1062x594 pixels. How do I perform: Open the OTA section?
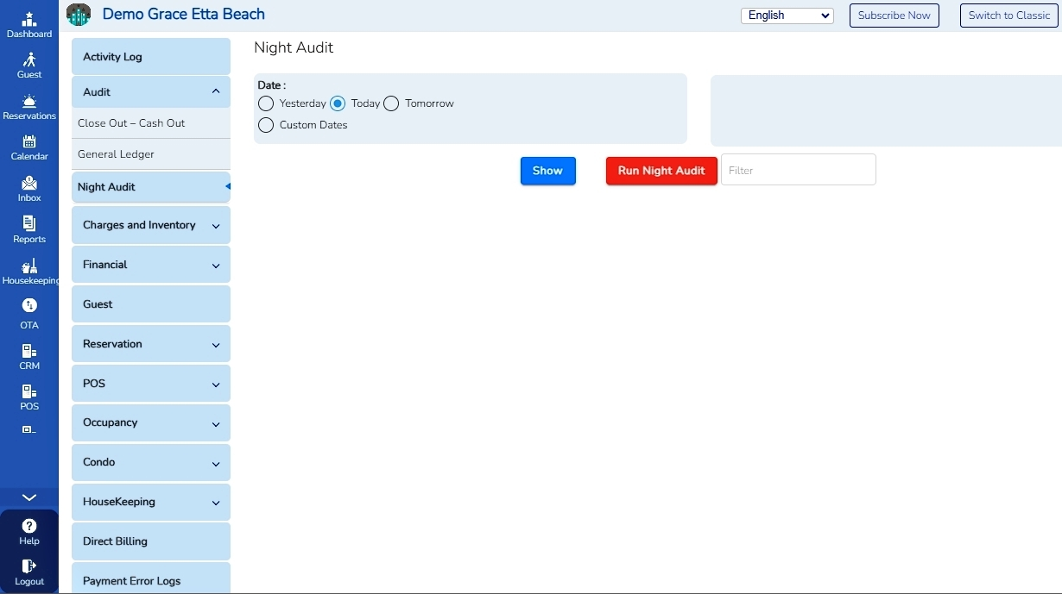[x=29, y=313]
